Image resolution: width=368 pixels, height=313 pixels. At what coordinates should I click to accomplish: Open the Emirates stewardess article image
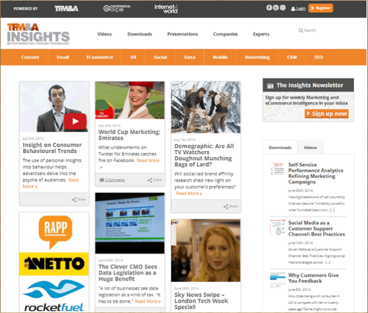click(130, 100)
